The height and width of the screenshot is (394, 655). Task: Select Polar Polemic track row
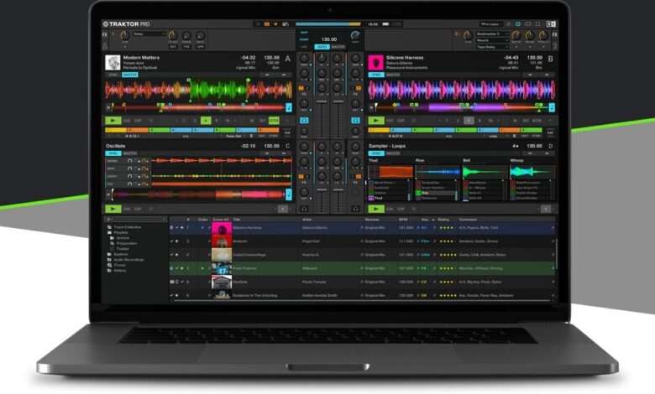click(x=362, y=268)
